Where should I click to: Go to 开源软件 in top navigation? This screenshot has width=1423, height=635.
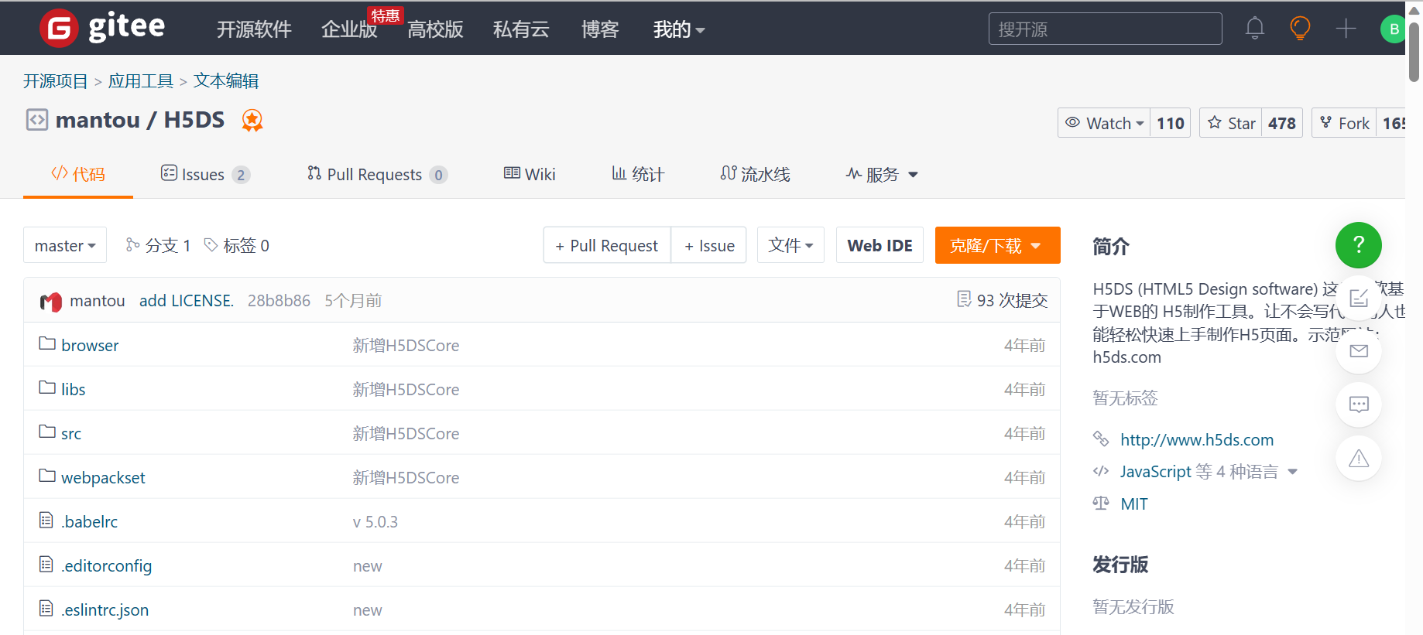coord(254,29)
